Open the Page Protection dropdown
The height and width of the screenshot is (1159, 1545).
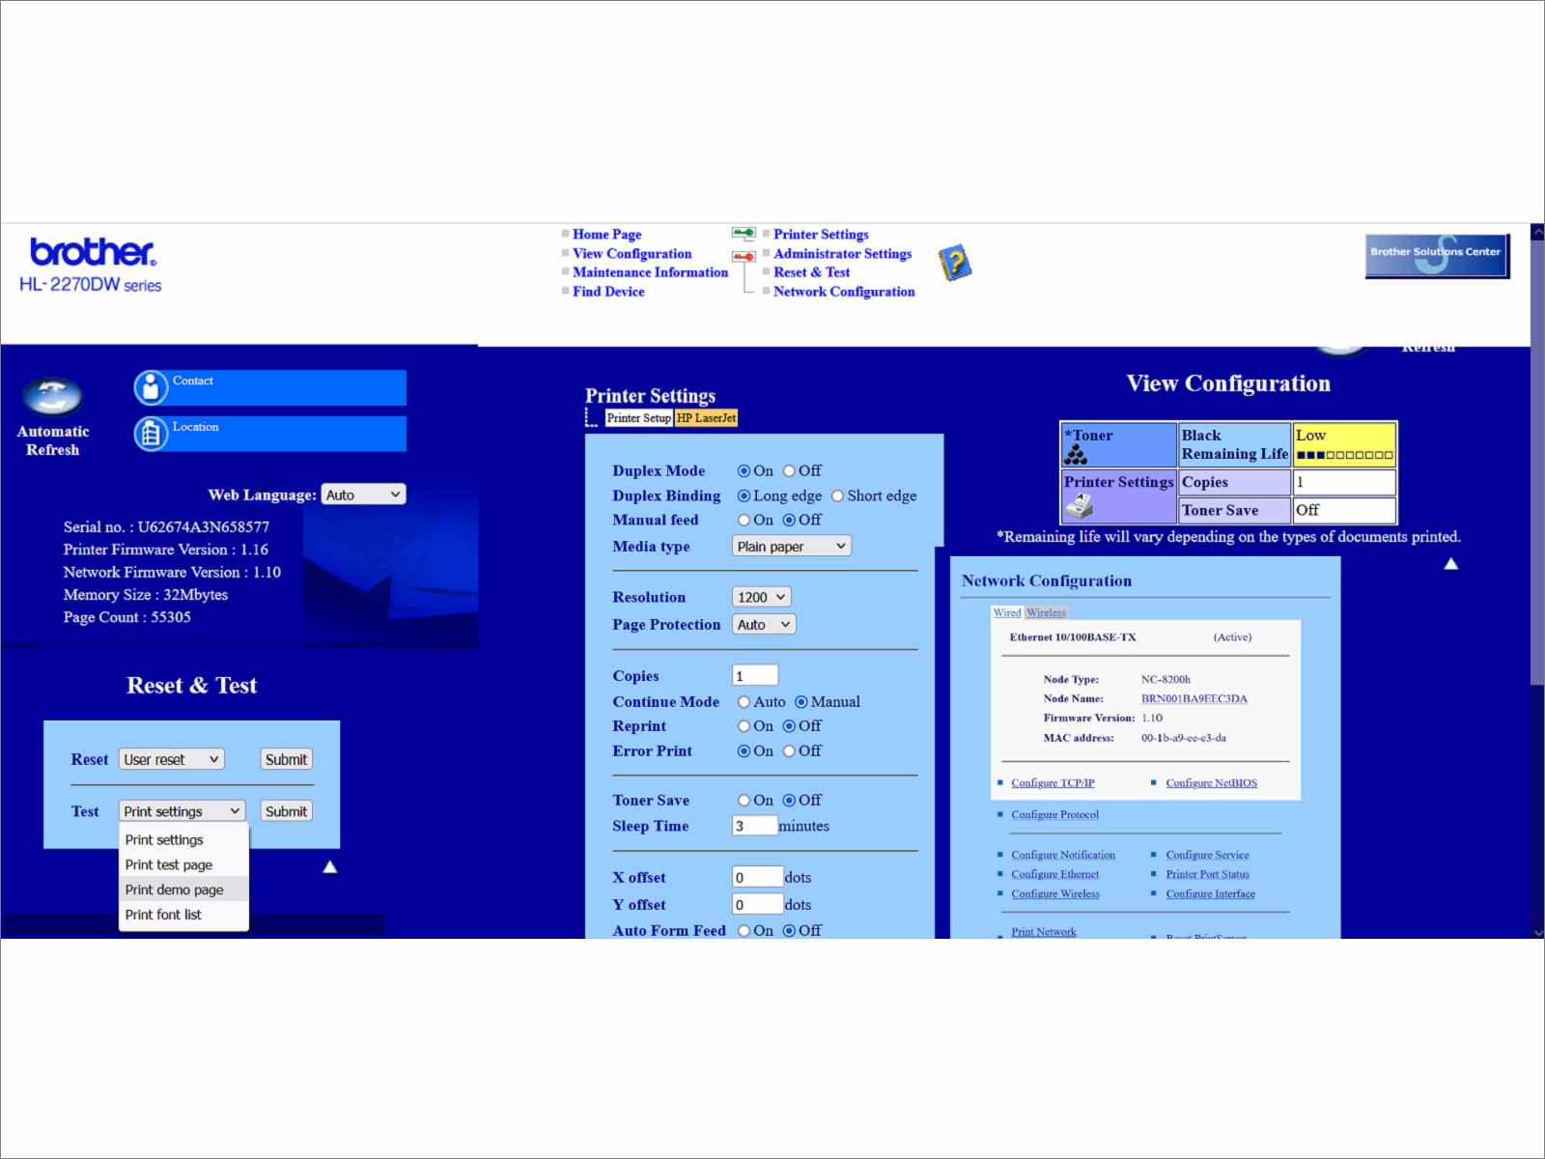(764, 625)
